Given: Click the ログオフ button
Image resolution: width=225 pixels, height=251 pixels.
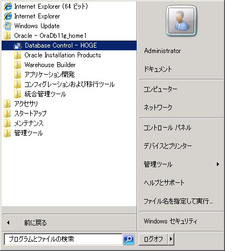Looking at the screenshot, I should 153,239.
